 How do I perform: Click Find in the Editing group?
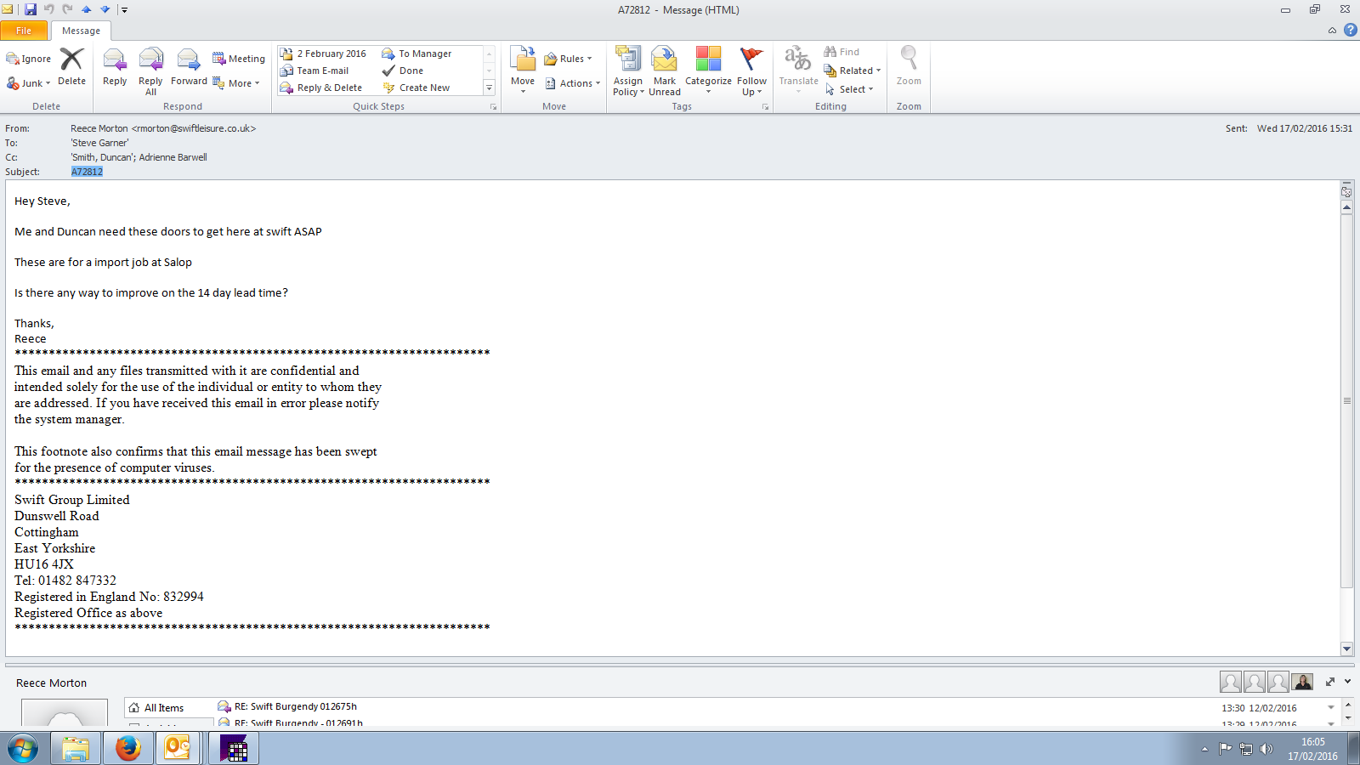coord(841,52)
